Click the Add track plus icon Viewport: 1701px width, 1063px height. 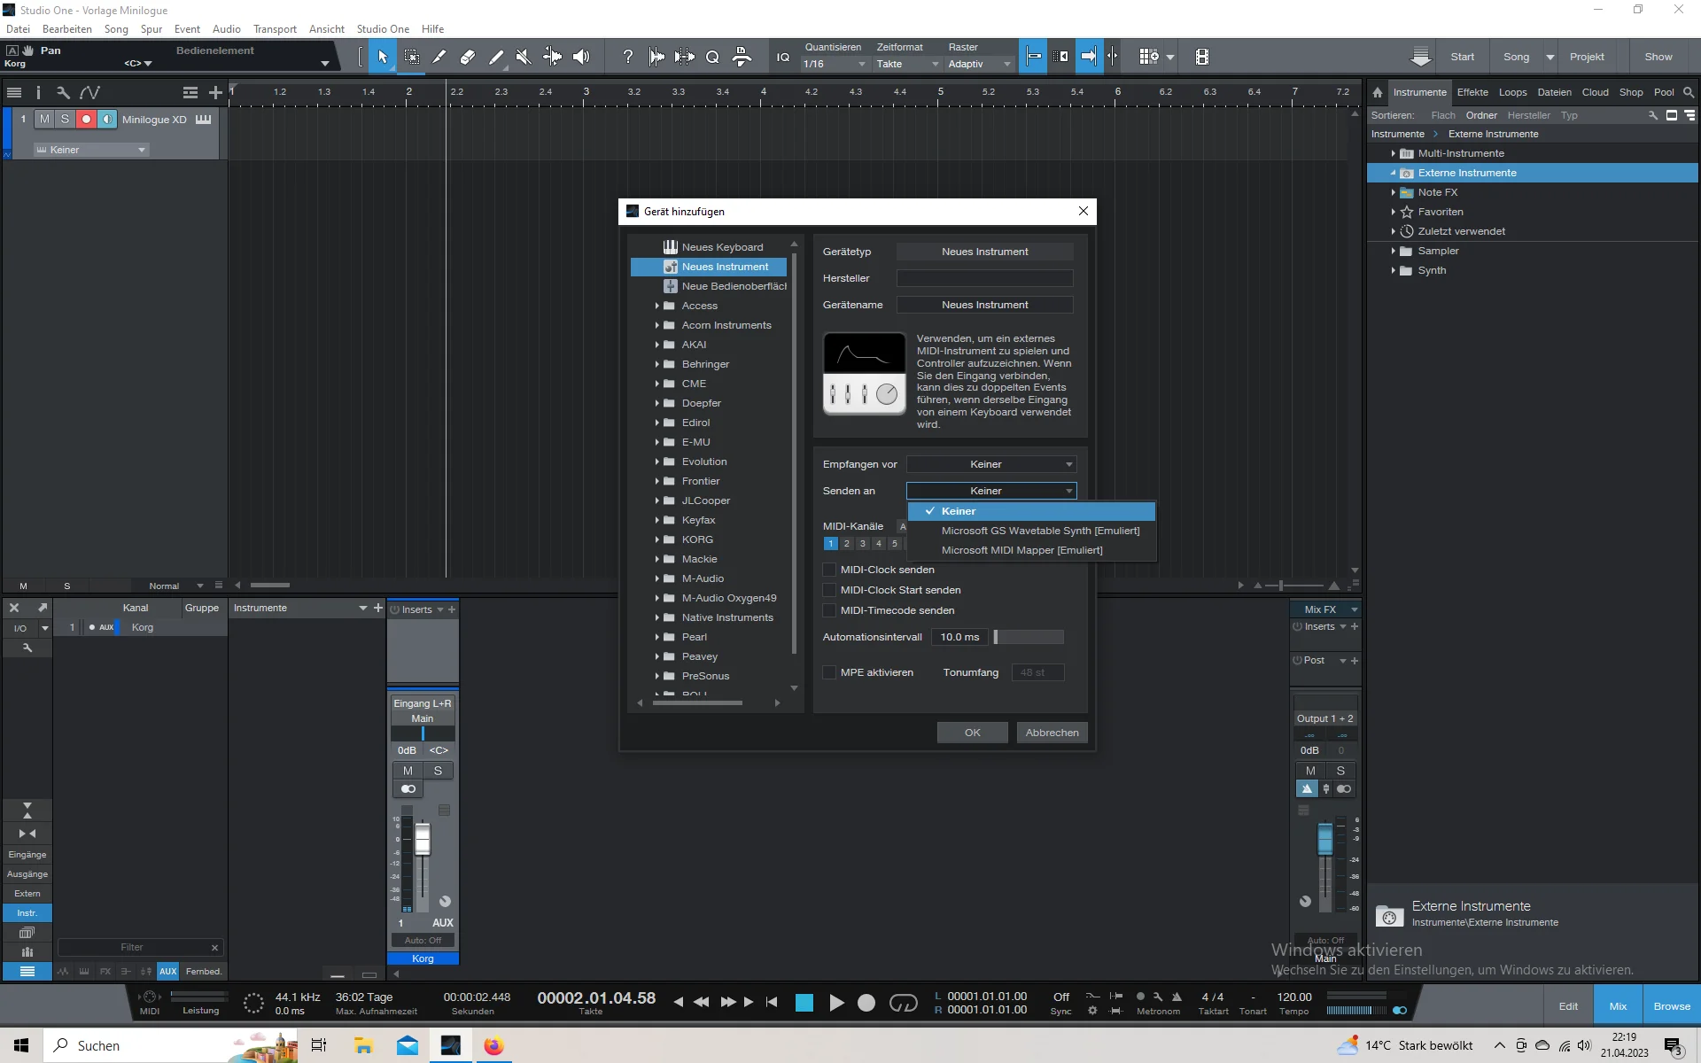[x=215, y=92]
